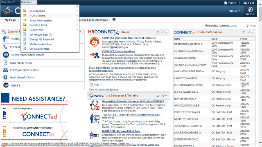Open the Favorites dropdown

[8, 2]
